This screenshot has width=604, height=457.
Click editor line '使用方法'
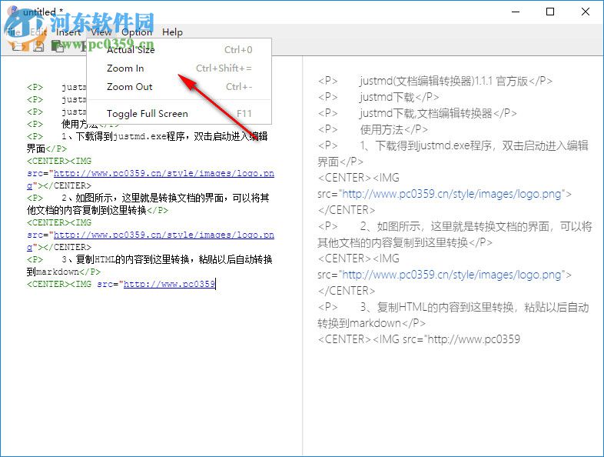[x=80, y=124]
